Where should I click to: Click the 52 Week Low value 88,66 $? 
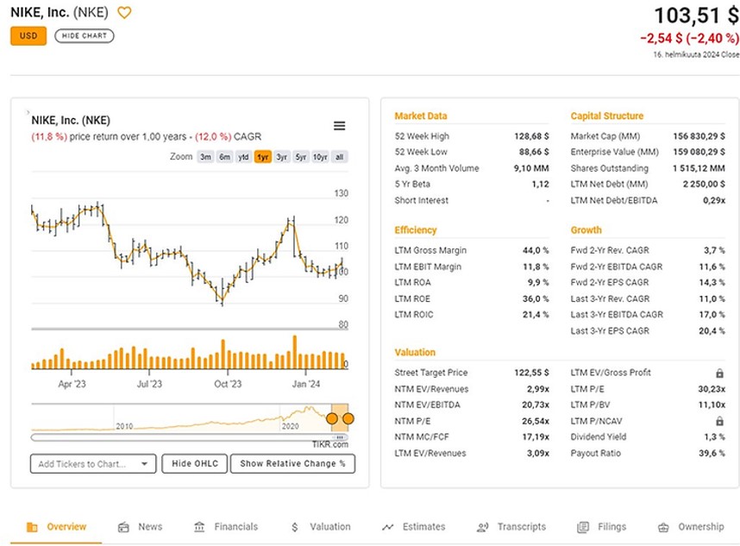534,152
